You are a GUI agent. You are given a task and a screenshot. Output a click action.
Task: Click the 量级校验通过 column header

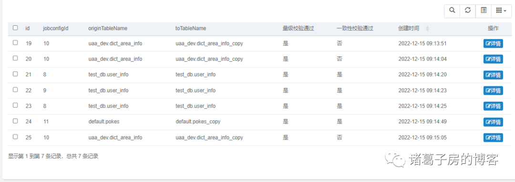click(298, 29)
